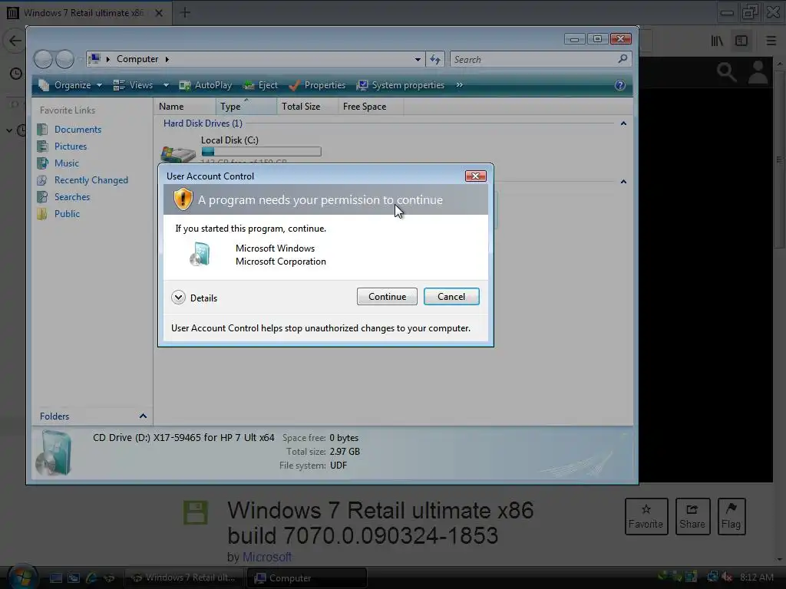Viewport: 786px width, 589px height.
Task: Open System properties
Action: tap(400, 85)
